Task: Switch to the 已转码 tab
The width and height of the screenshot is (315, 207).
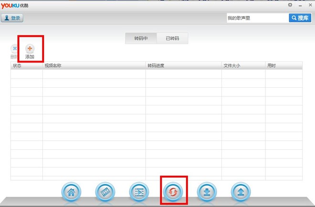Action: point(172,38)
